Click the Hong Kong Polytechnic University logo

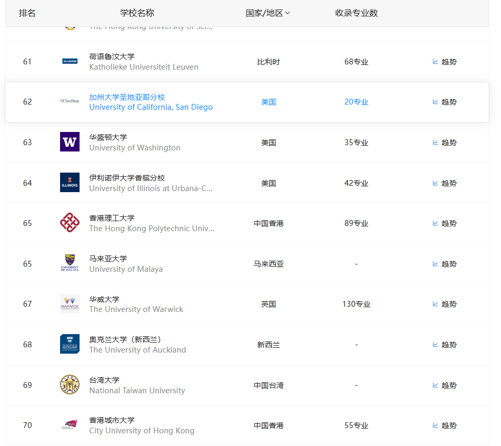point(70,223)
